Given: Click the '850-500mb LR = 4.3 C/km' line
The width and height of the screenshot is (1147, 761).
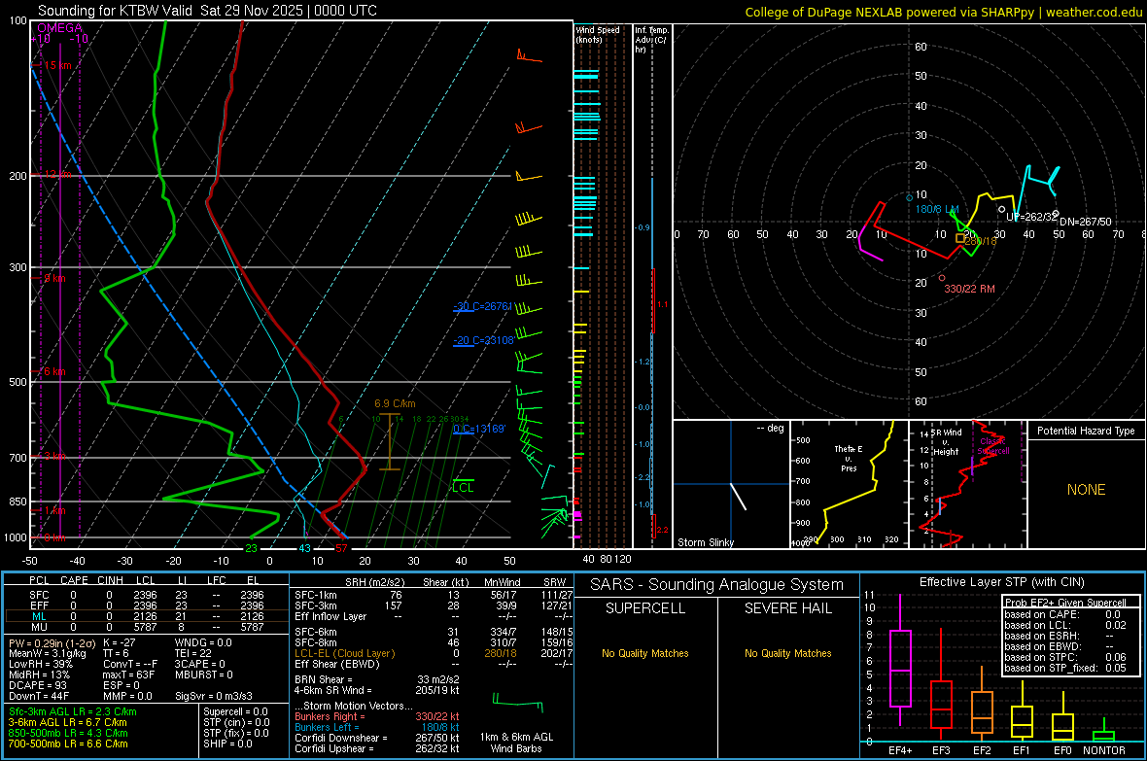Looking at the screenshot, I should click(68, 733).
